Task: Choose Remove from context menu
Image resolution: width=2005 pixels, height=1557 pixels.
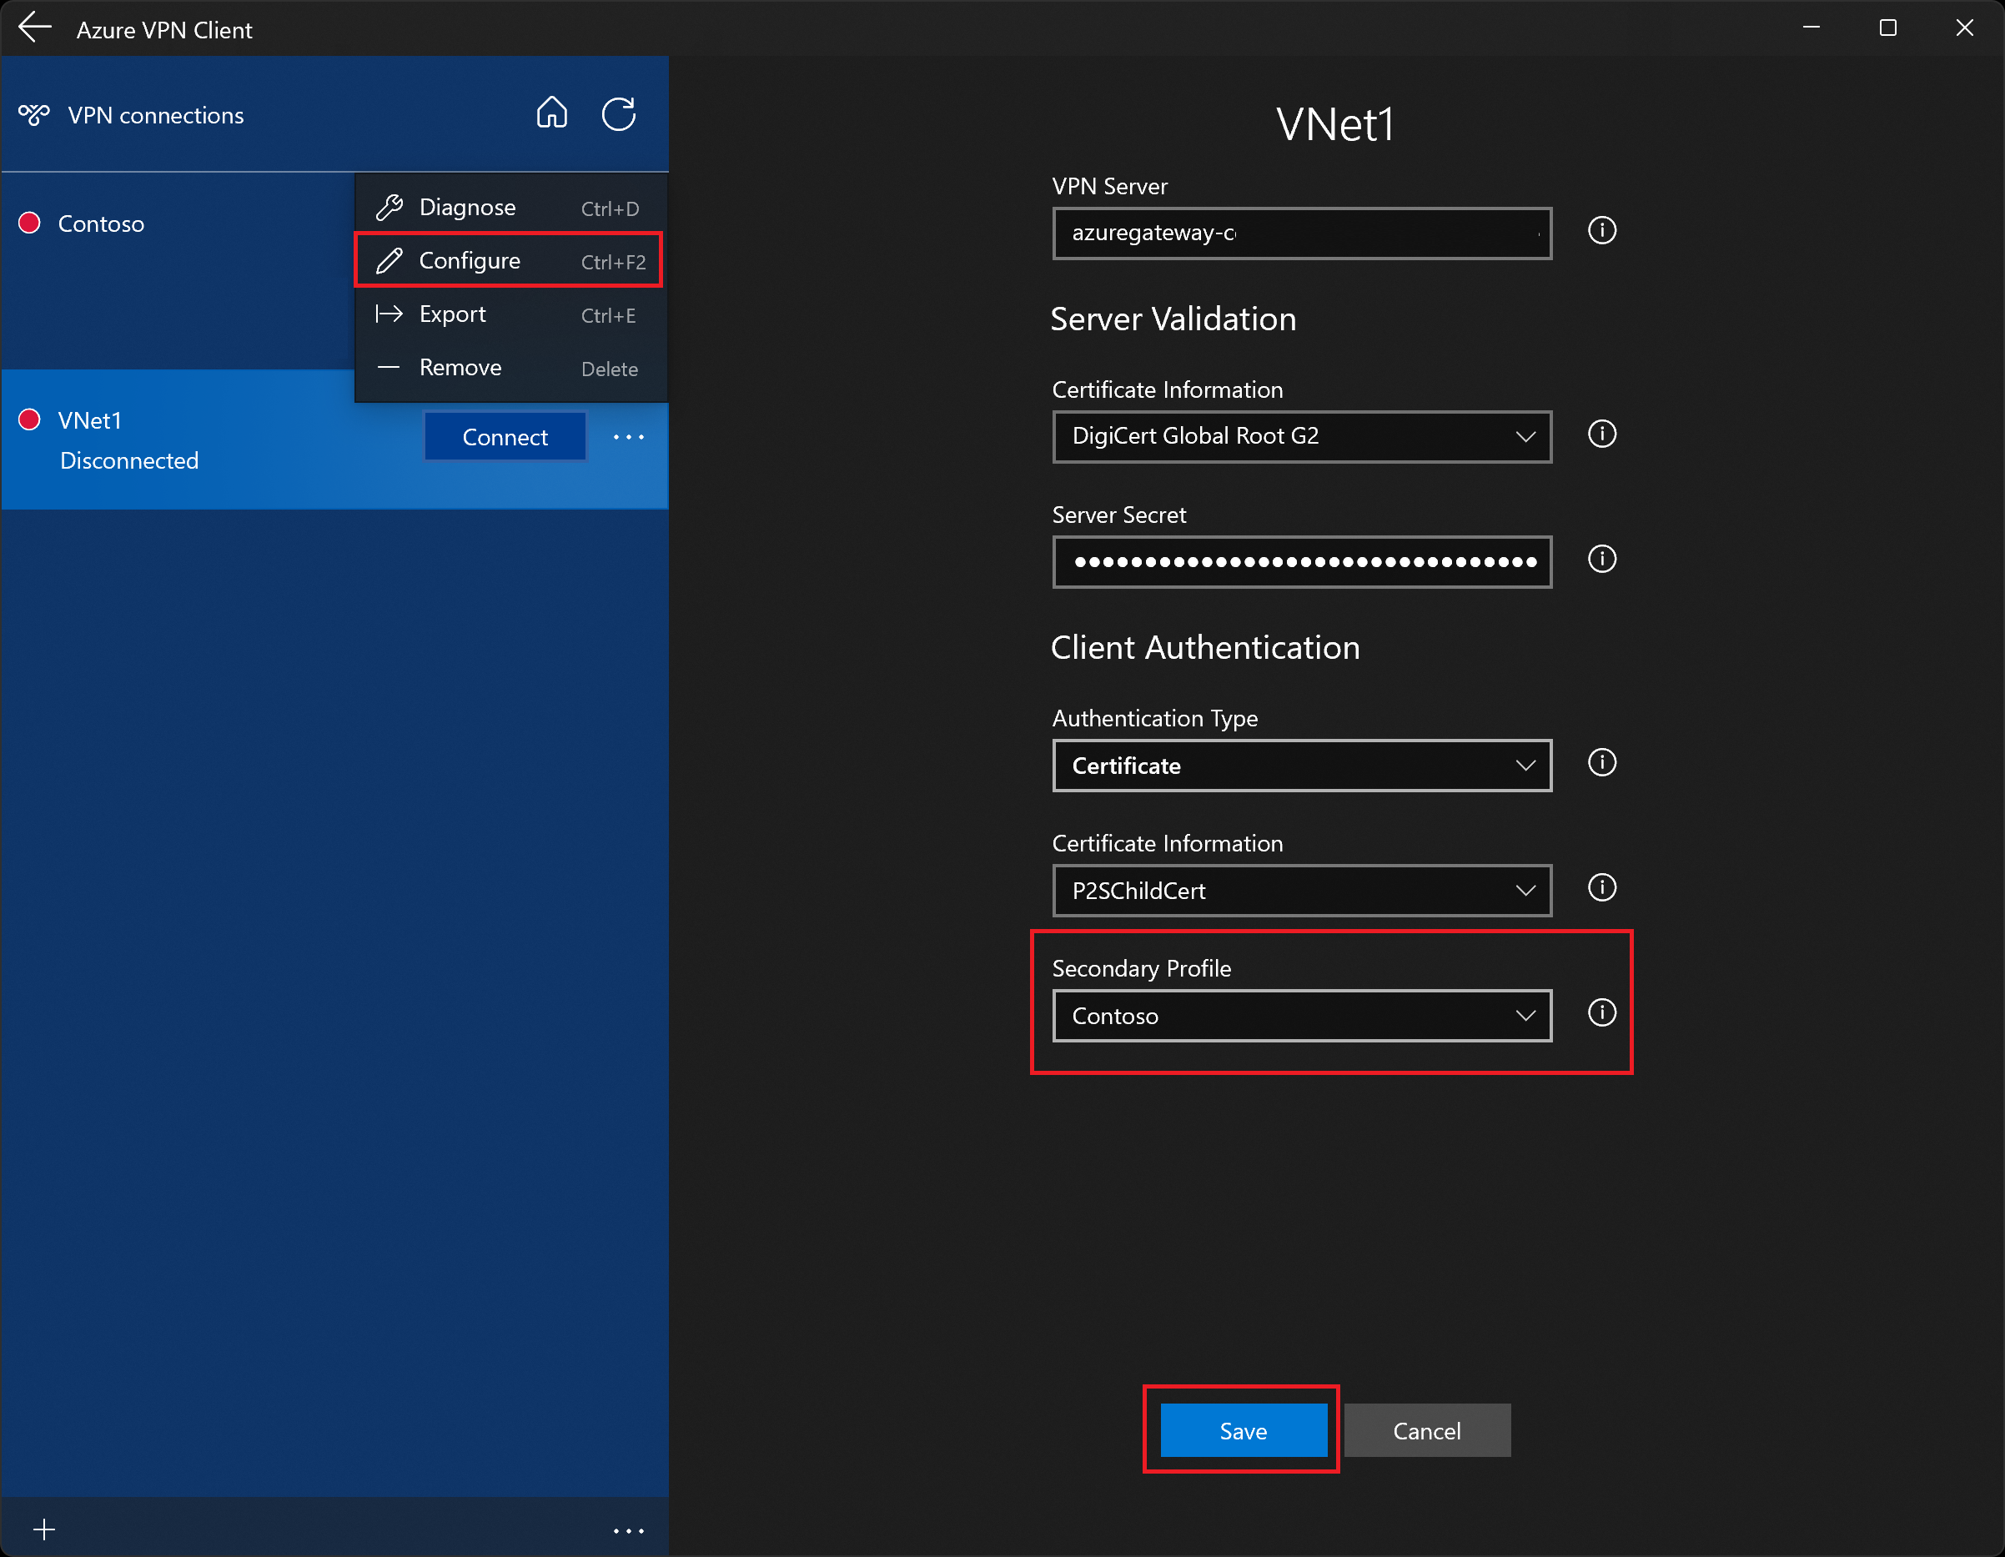Action: point(510,367)
